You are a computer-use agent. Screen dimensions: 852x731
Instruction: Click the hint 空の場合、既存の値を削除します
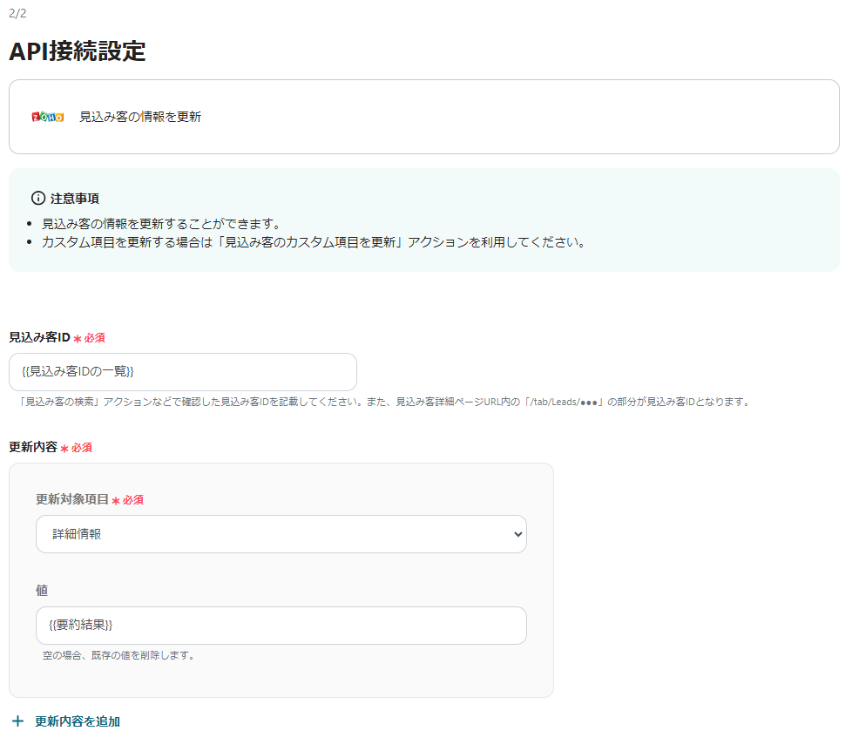click(x=118, y=655)
